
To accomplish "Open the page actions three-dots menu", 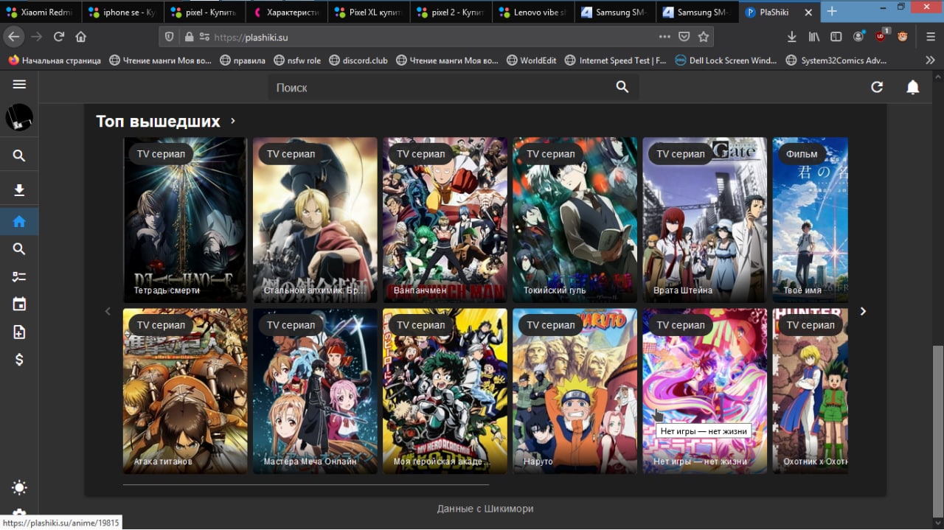I will [x=664, y=36].
